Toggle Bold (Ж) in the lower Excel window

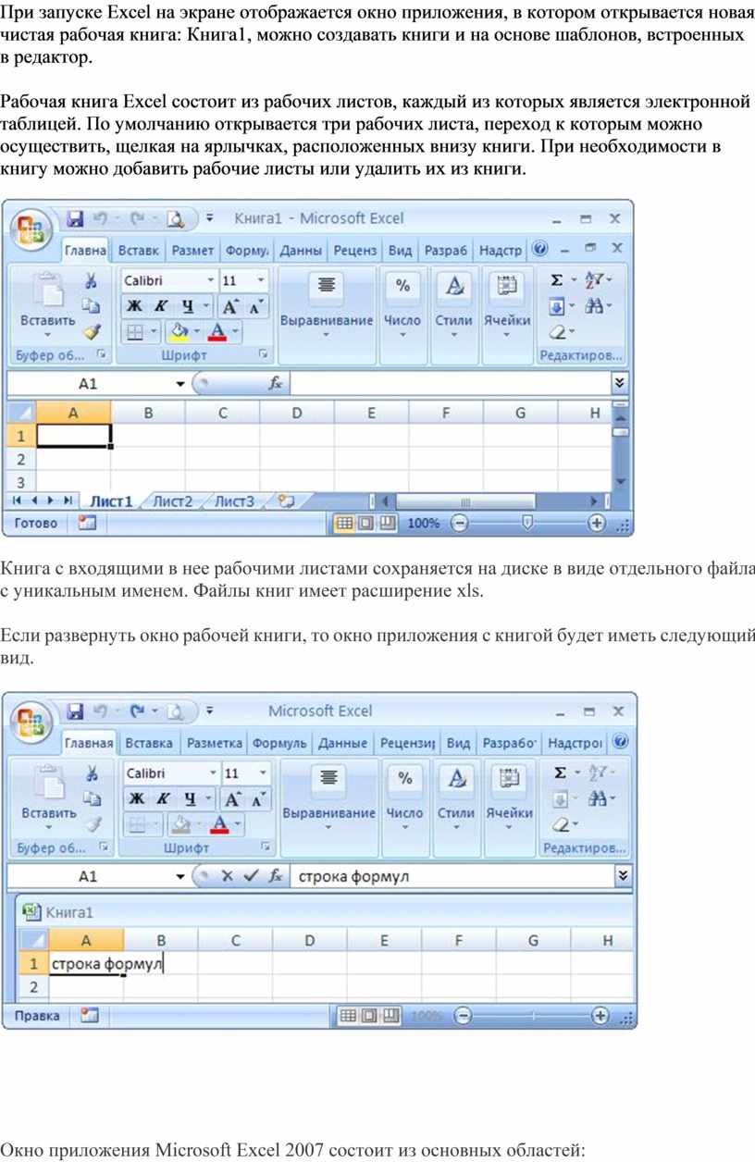tap(137, 798)
